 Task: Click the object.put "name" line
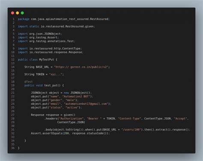tap(62, 97)
